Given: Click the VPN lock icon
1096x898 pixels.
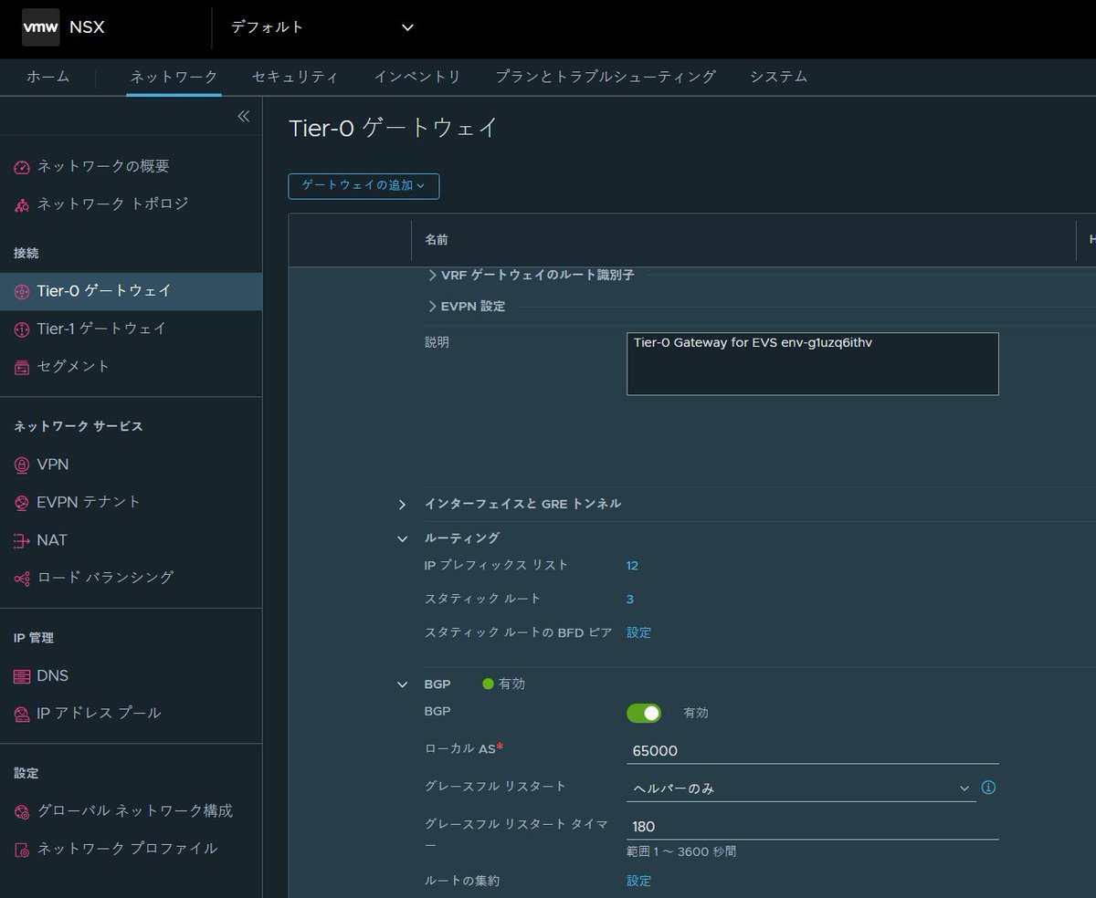Looking at the screenshot, I should pyautogui.click(x=22, y=465).
